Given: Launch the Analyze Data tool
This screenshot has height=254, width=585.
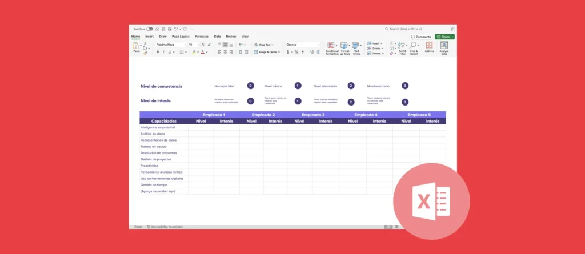Looking at the screenshot, I should coord(444,46).
